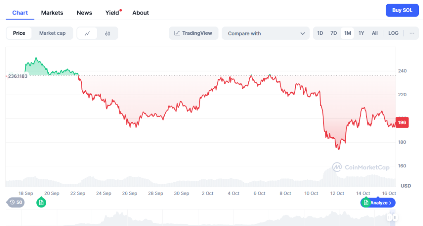Open the TradingView chart mode

pos(193,33)
